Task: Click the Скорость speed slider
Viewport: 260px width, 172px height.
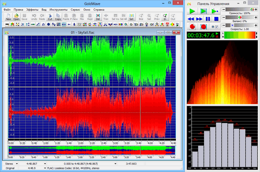Action: point(240,25)
